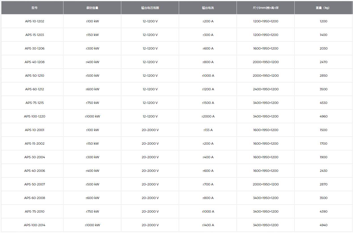Select the ±400 kW cell of APS-40-1208
Image resolution: width=353 pixels, height=233 pixels.
tap(92, 62)
